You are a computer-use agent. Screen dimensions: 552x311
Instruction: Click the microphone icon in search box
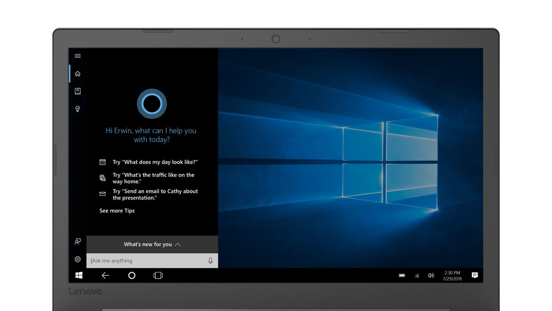210,261
